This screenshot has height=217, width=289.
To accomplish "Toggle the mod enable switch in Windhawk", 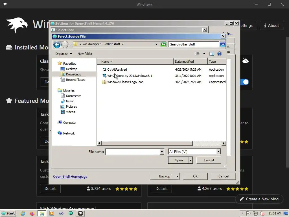I will point(245,82).
